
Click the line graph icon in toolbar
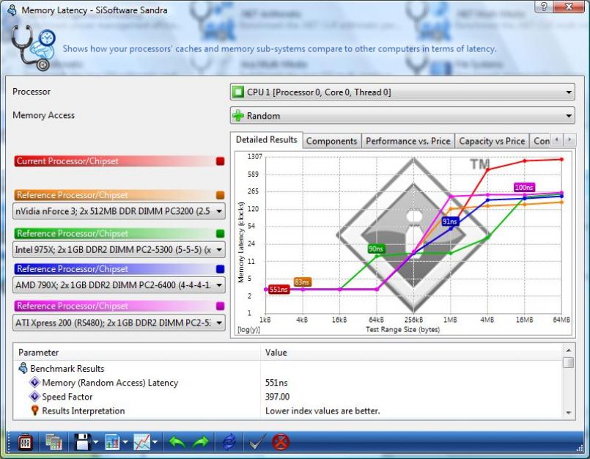pyautogui.click(x=142, y=442)
